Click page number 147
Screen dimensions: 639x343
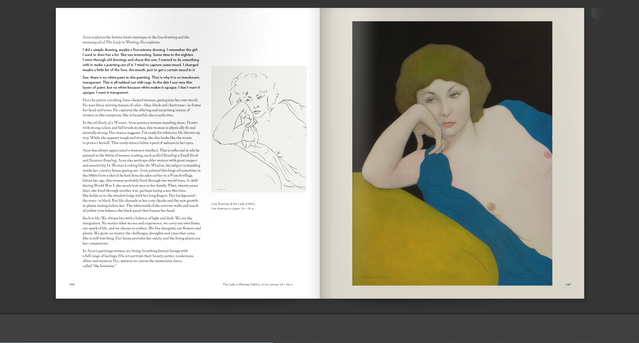click(x=568, y=284)
